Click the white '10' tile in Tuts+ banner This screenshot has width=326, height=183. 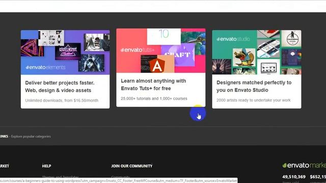coord(164,37)
